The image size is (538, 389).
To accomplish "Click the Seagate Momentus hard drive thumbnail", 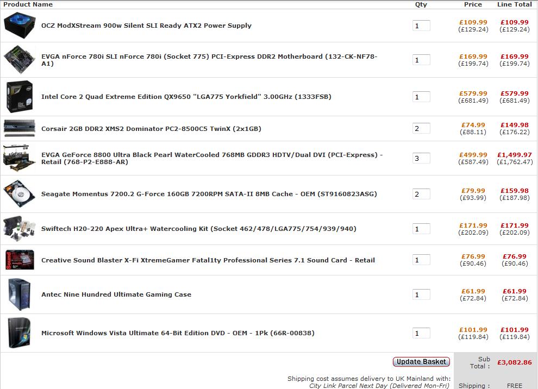I will point(20,194).
